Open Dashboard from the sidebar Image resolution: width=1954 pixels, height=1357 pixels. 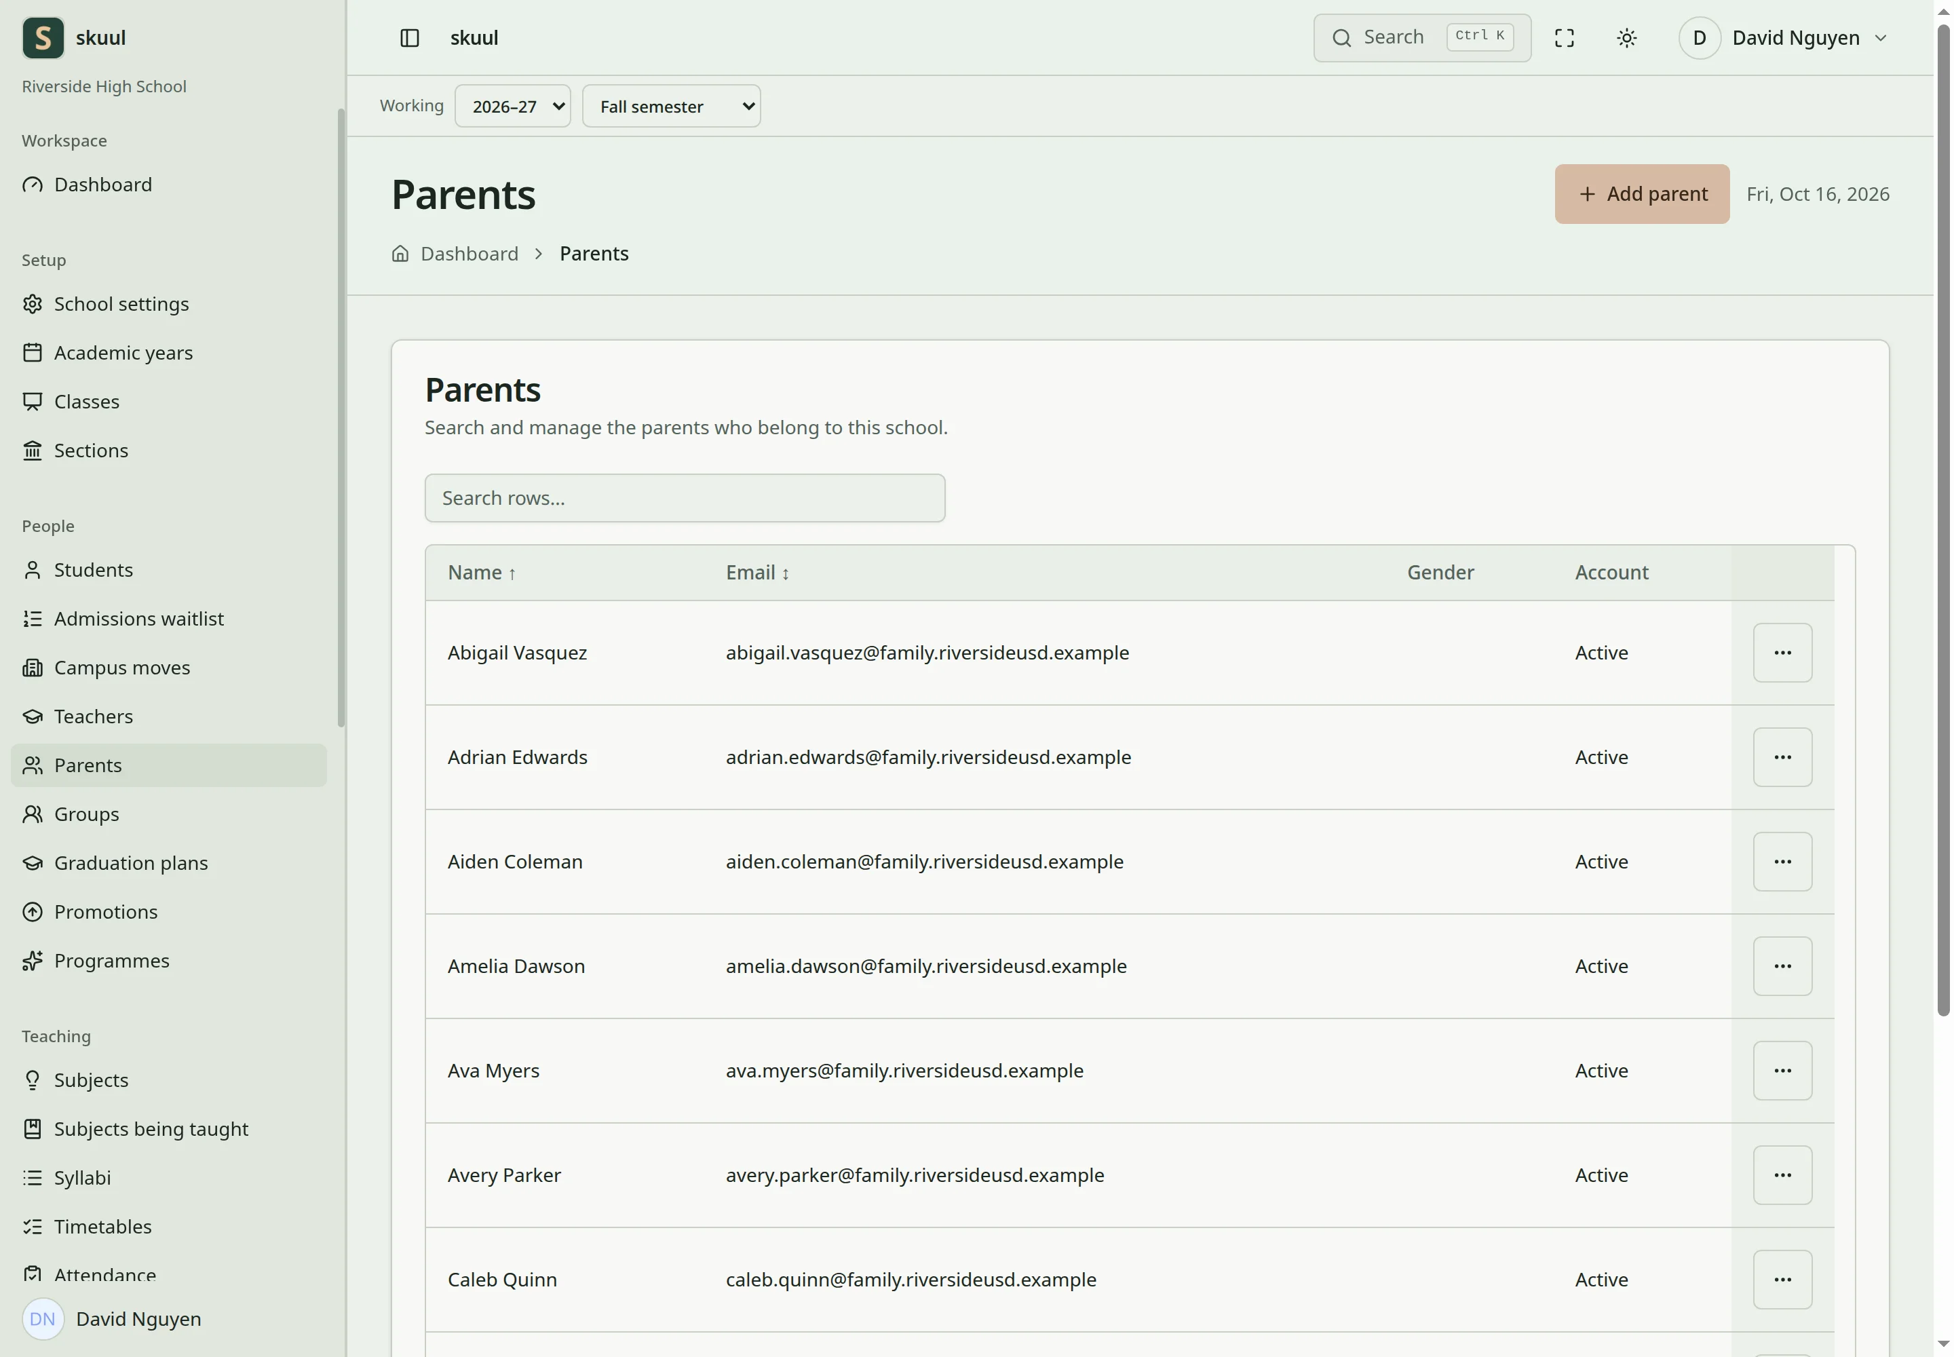coord(168,185)
